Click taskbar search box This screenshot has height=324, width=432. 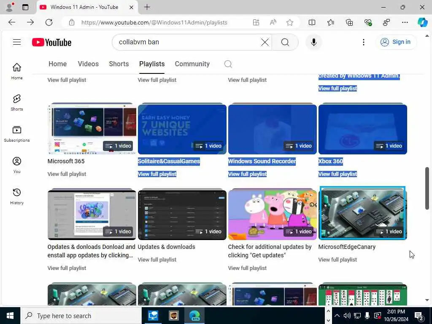click(81, 316)
